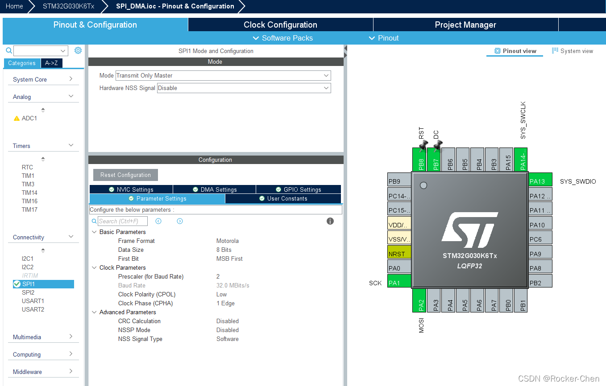Go to Home in the breadcrumb
The height and width of the screenshot is (386, 606).
tap(14, 6)
